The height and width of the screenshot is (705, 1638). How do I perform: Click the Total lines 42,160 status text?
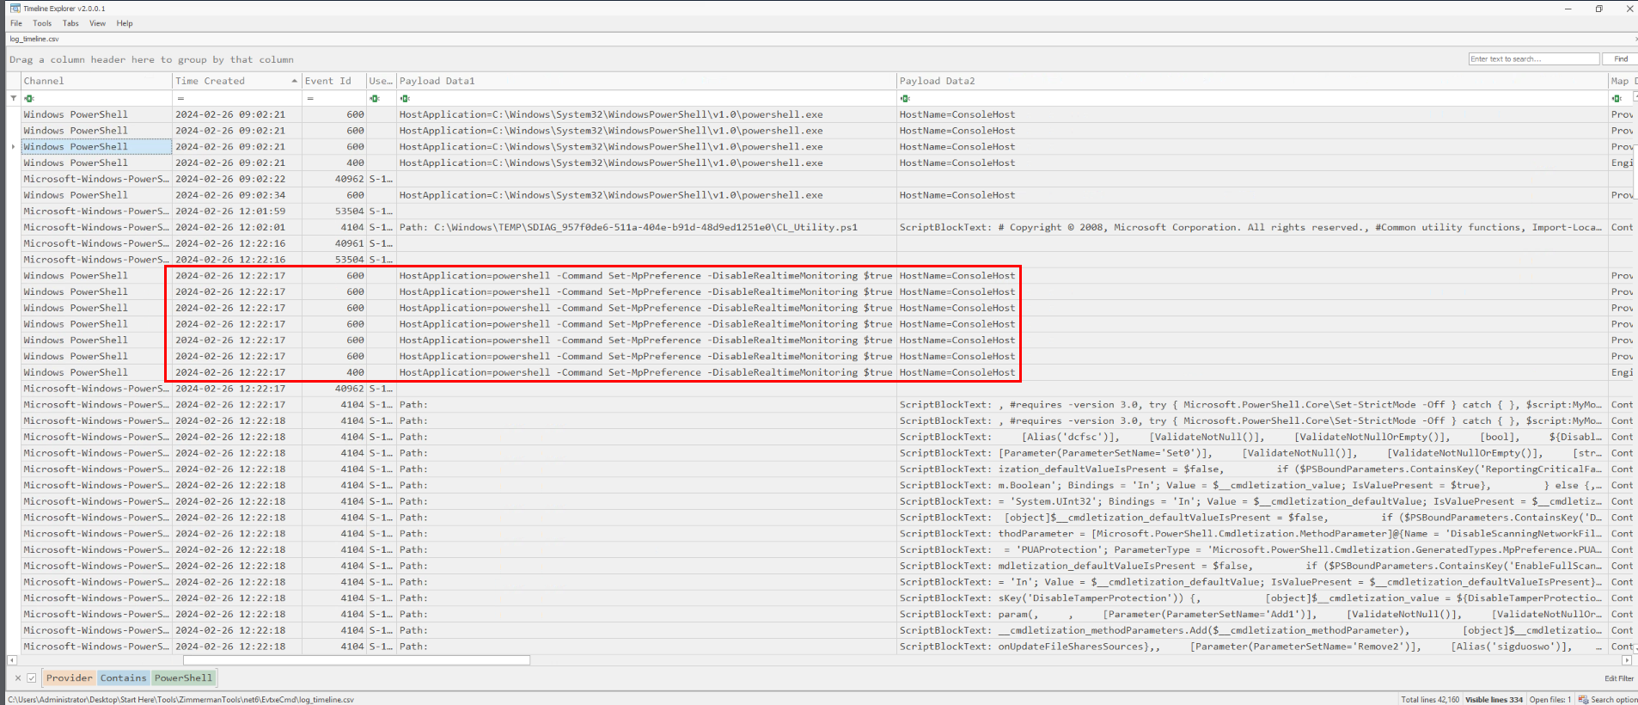point(1430,699)
